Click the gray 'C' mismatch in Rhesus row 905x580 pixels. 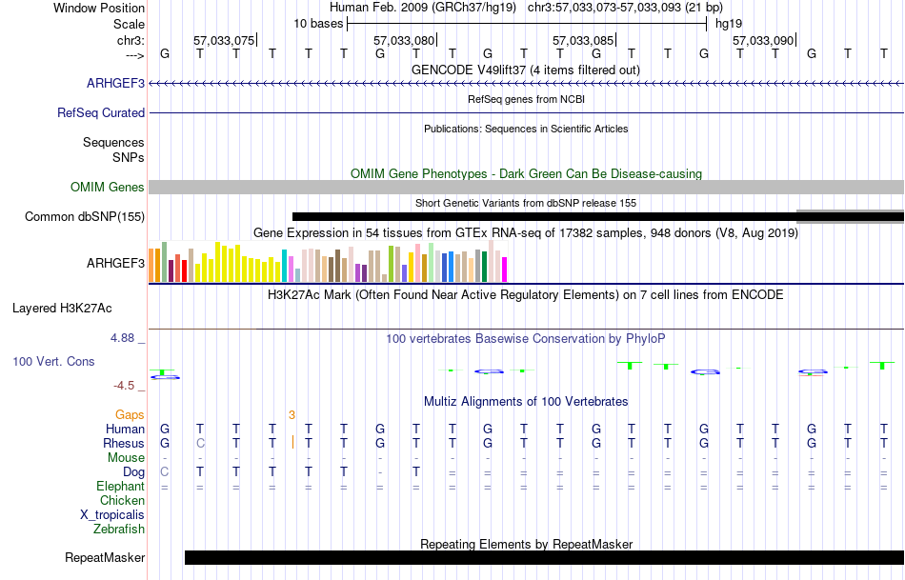(x=200, y=443)
